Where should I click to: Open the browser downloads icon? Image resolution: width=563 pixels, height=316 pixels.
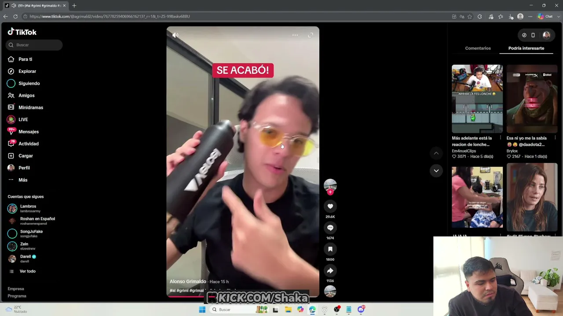511,17
